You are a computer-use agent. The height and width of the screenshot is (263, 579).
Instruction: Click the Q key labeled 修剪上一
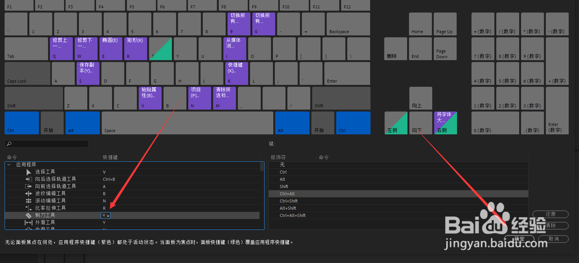[61, 49]
